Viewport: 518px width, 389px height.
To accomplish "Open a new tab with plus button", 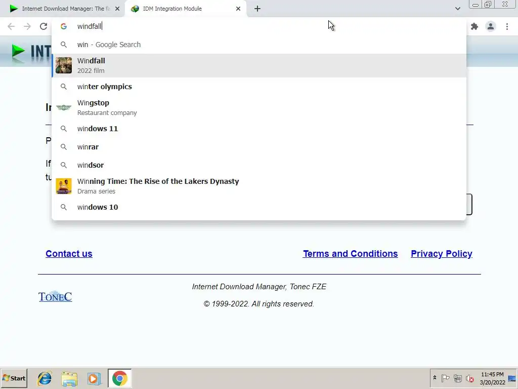I will (257, 9).
